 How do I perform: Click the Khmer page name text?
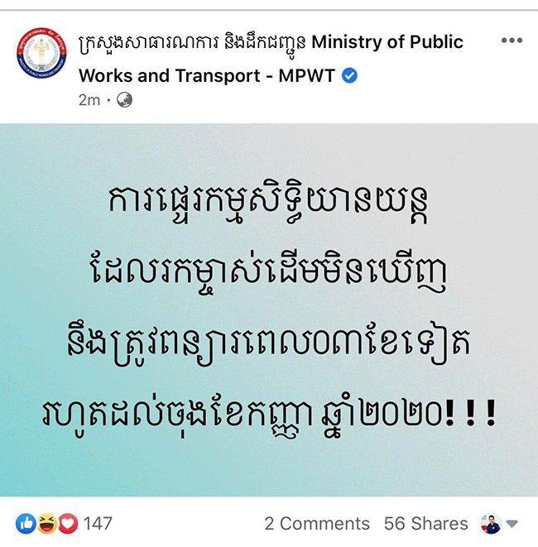192,44
